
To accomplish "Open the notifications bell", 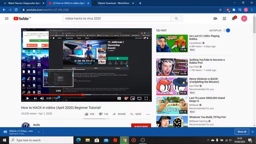I will (234, 18).
